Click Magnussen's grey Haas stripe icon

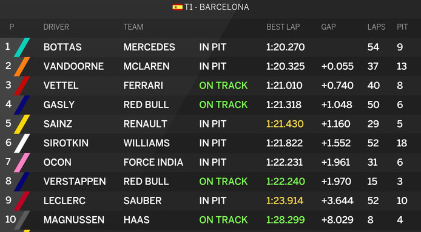(22, 220)
